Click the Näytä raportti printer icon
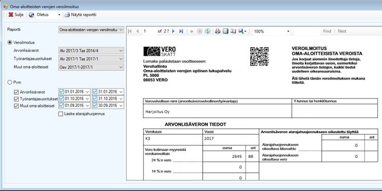 point(67,15)
